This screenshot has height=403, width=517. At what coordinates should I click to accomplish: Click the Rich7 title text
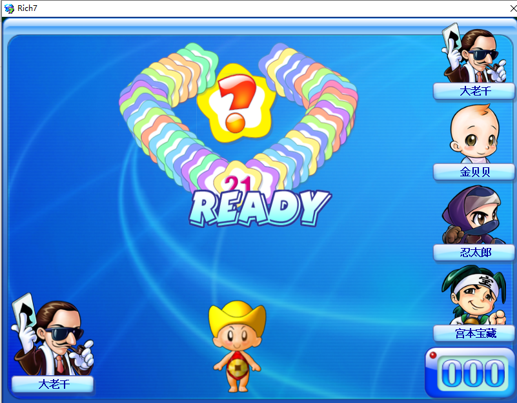27,8
